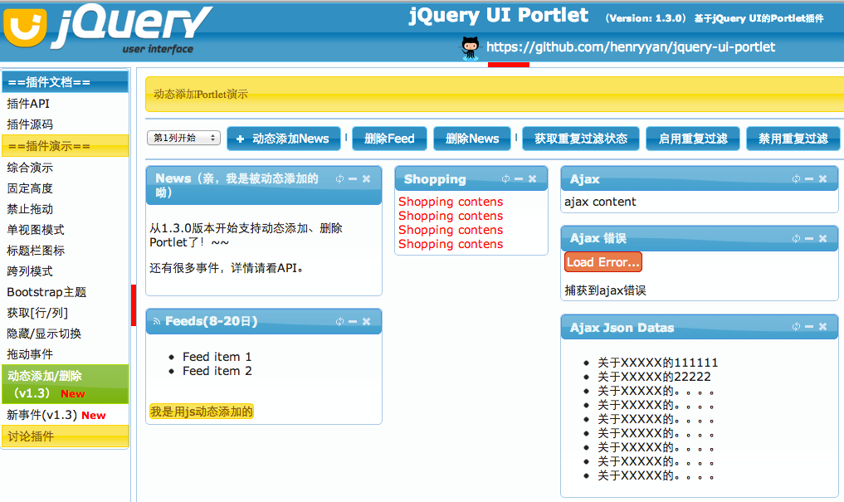Screen dimensions: 844x502
Task: Click the jQuery UI logo
Action: tap(106, 29)
